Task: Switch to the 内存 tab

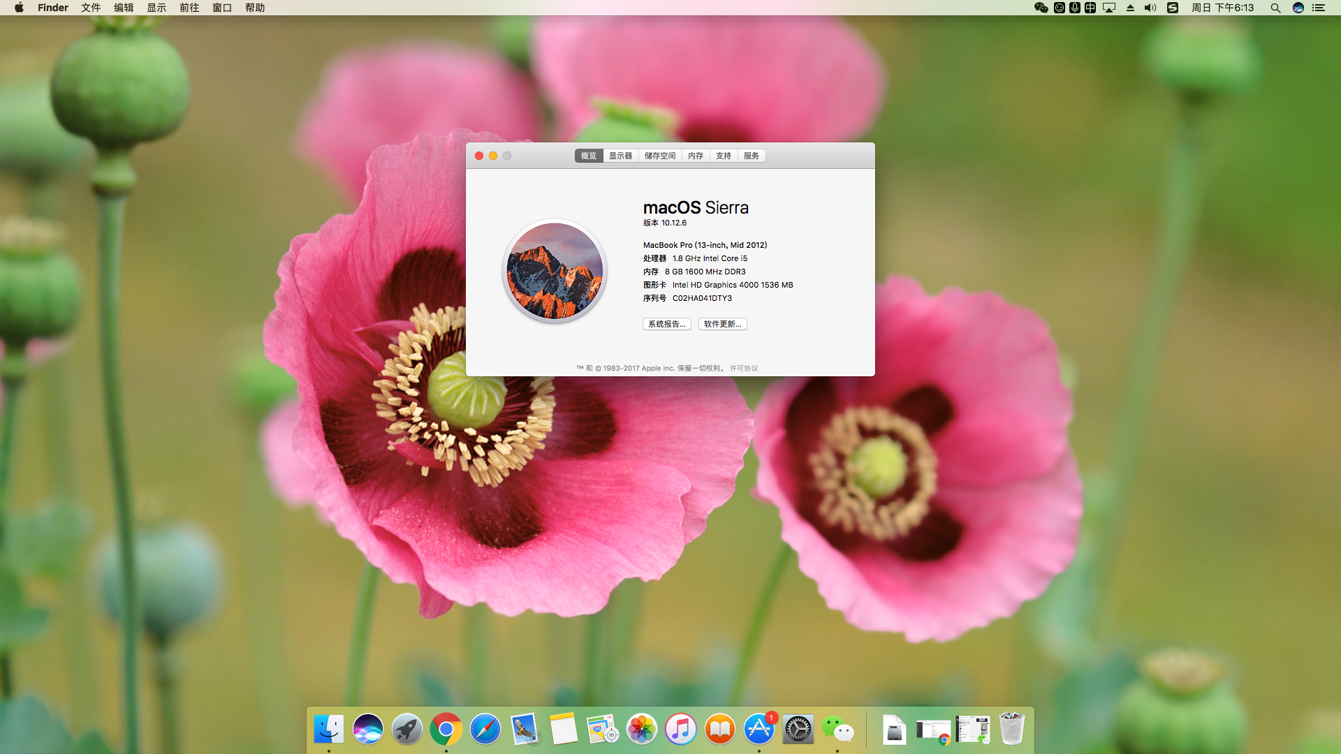Action: tap(696, 156)
